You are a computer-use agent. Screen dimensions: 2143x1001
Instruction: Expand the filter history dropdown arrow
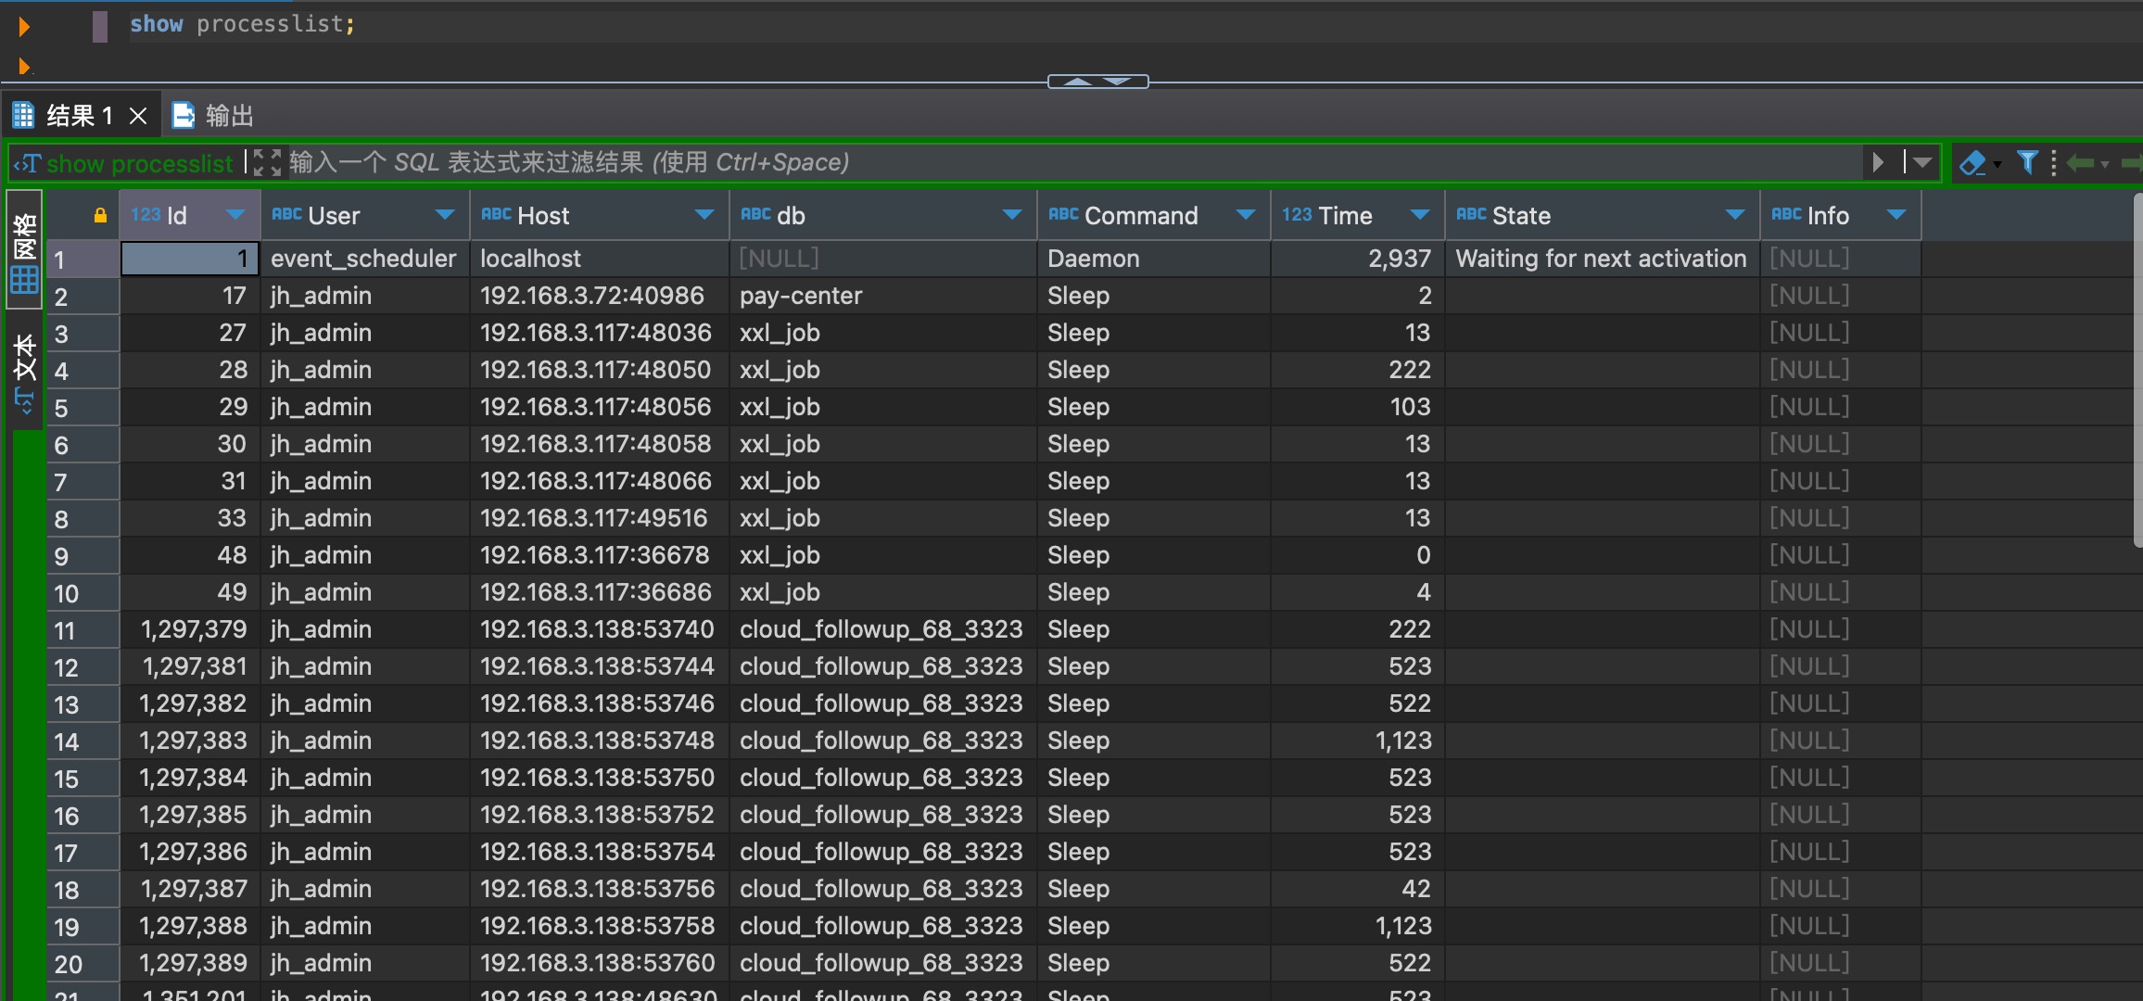1922,163
